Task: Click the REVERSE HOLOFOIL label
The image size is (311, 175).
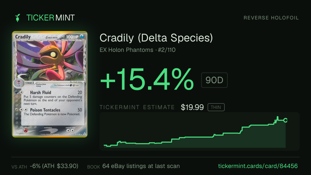Action: coord(271,18)
